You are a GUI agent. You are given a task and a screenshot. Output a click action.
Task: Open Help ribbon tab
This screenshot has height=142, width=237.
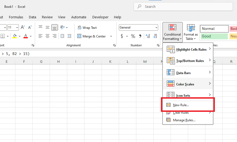pos(117,17)
